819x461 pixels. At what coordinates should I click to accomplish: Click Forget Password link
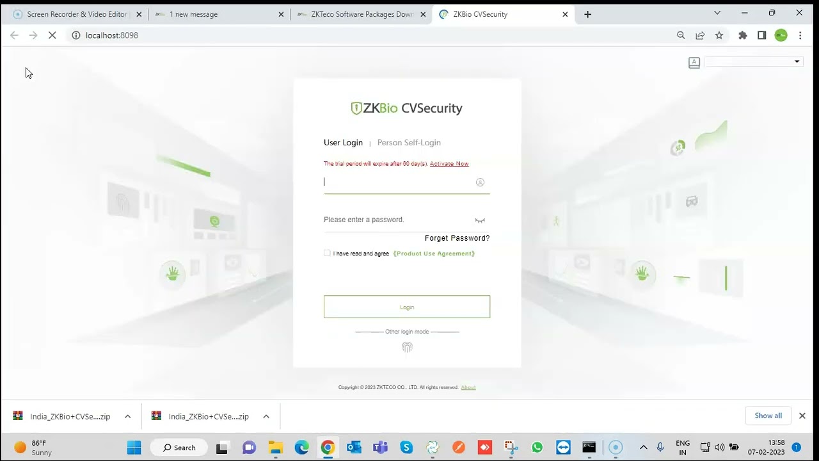pos(457,238)
